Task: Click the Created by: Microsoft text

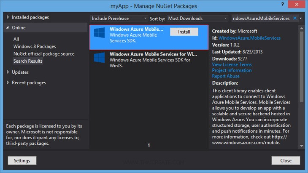Action: (x=234, y=31)
